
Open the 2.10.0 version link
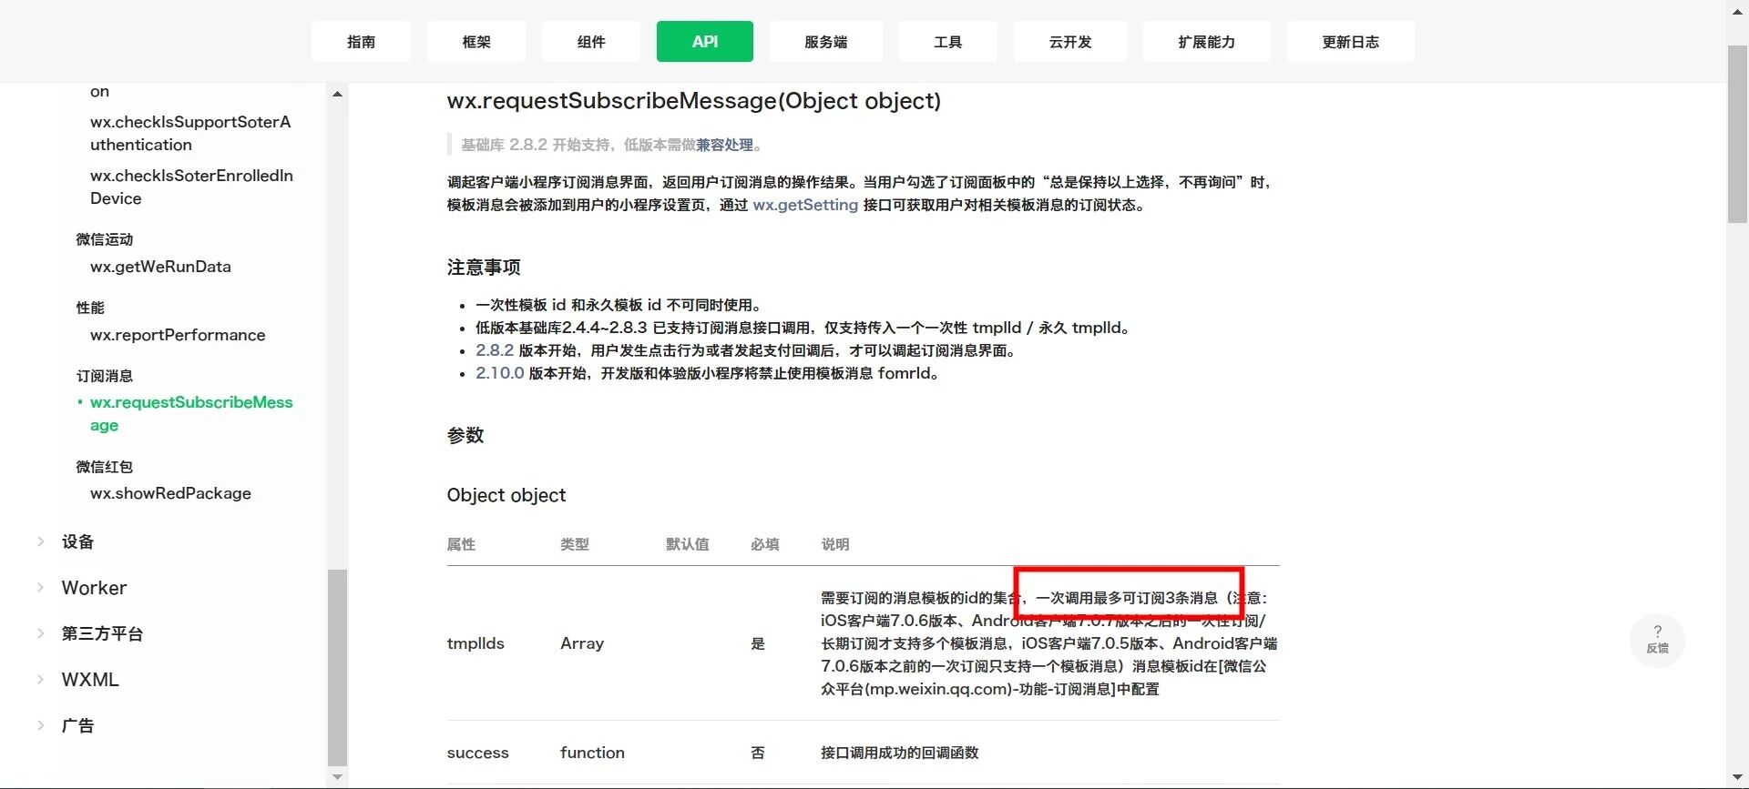(x=500, y=373)
